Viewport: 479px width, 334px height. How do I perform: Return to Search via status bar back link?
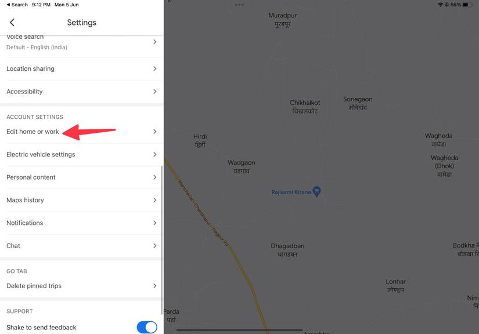[17, 5]
